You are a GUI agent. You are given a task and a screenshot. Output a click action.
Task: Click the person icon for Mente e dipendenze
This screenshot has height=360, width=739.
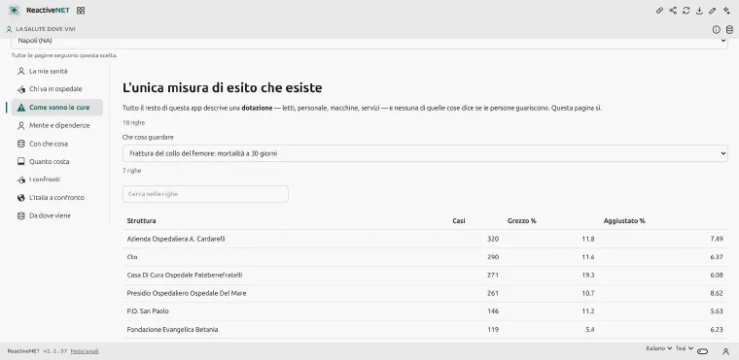tap(21, 125)
